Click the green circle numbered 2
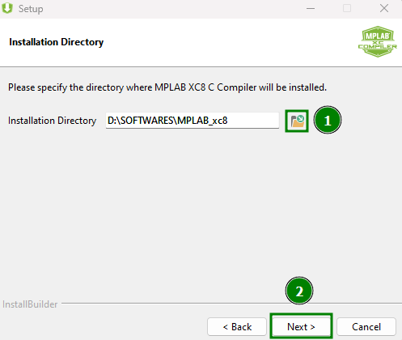The image size is (402, 340). [x=299, y=291]
